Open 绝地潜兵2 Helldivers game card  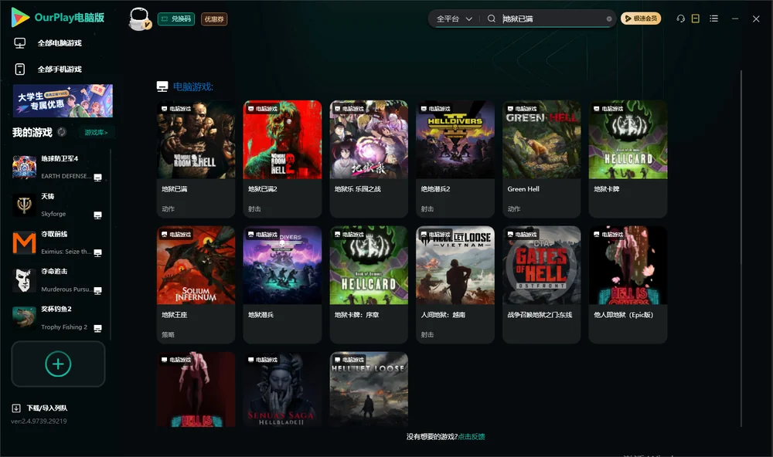(x=455, y=159)
